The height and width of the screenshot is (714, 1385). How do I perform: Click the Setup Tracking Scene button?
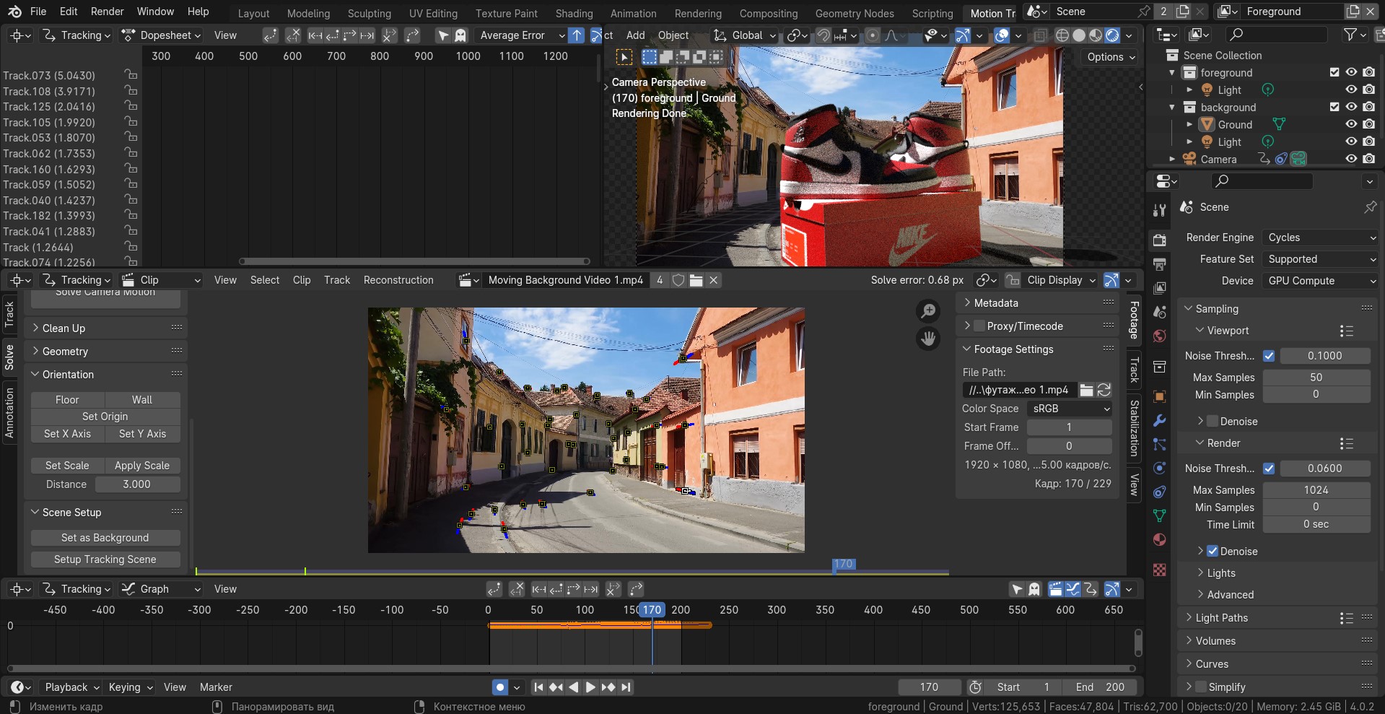[x=105, y=560]
